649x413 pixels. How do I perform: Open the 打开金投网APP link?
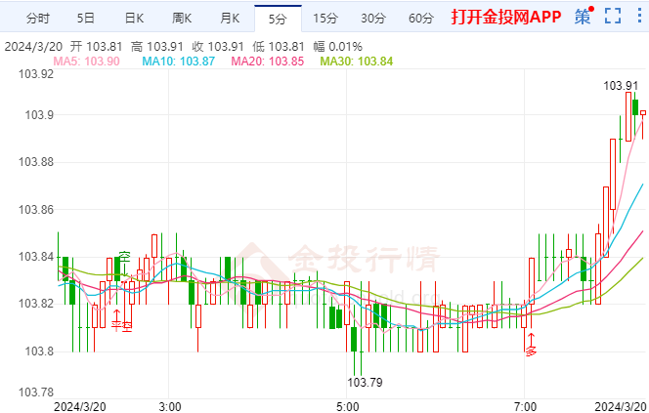coord(505,17)
